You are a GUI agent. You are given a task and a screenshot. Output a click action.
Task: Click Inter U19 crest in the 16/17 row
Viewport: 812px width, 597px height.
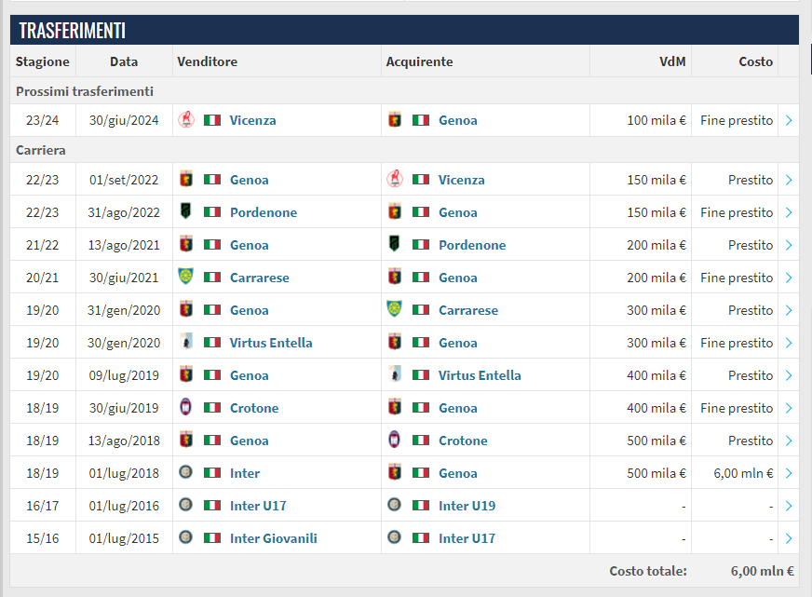click(395, 506)
